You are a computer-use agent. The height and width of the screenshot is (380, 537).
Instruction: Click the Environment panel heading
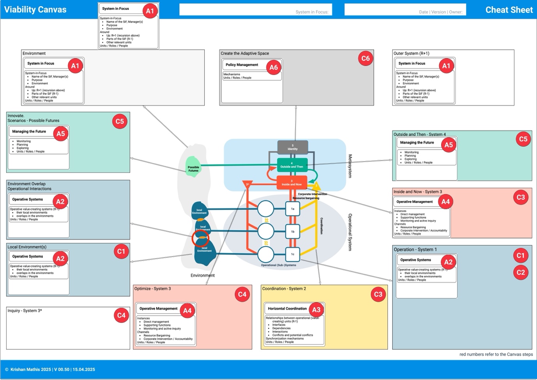coord(34,53)
